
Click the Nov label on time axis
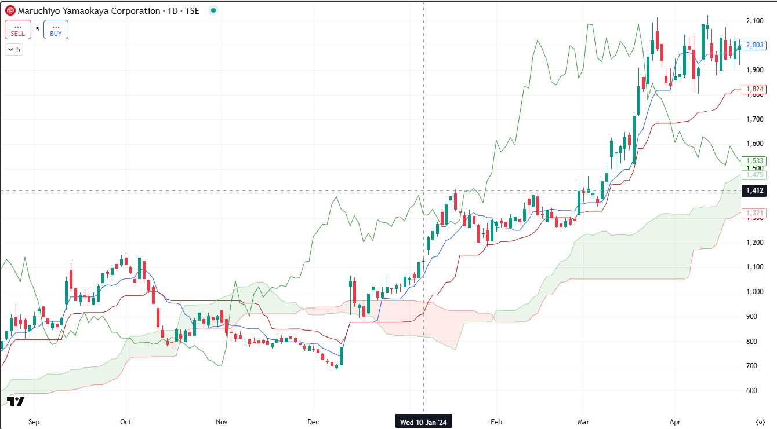[x=220, y=421]
